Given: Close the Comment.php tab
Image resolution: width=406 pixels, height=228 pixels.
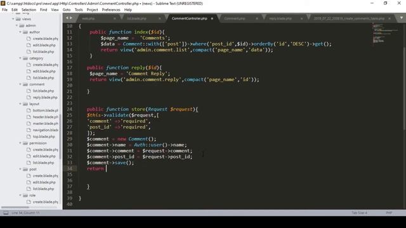Looking at the screenshot, I should pos(257,18).
